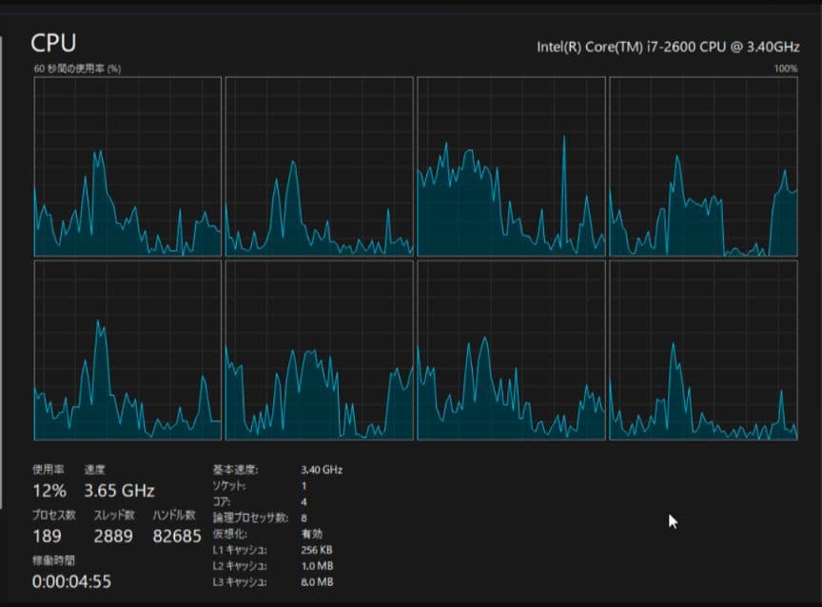Viewport: 822px width, 607px height.
Task: Select the second graph in bottom row
Action: [319, 350]
